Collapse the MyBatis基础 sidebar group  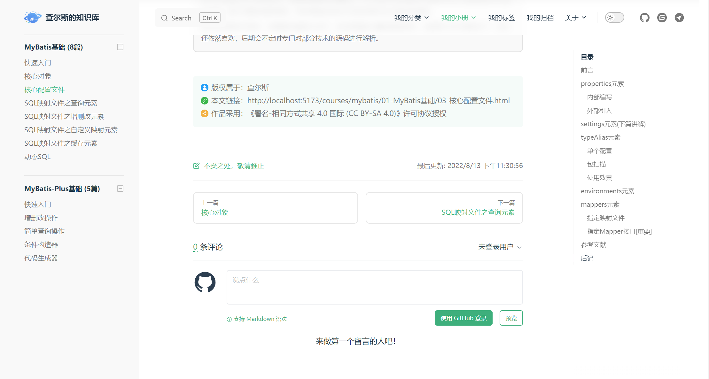tap(120, 47)
